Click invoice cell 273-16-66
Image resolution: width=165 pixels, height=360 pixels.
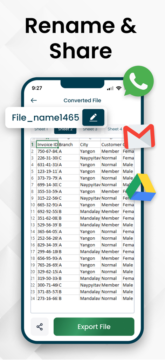(x=47, y=298)
